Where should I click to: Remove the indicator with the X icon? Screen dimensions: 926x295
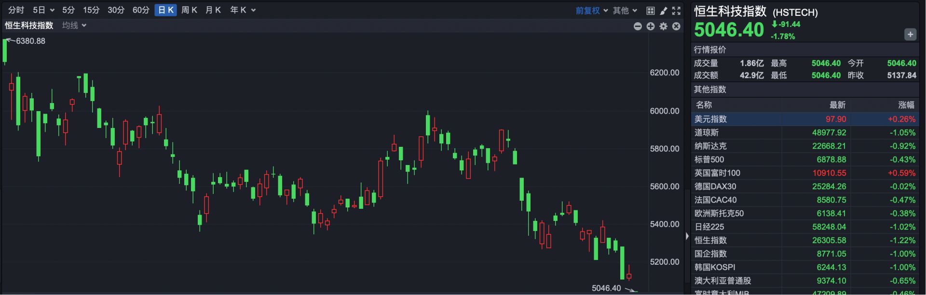(x=676, y=26)
